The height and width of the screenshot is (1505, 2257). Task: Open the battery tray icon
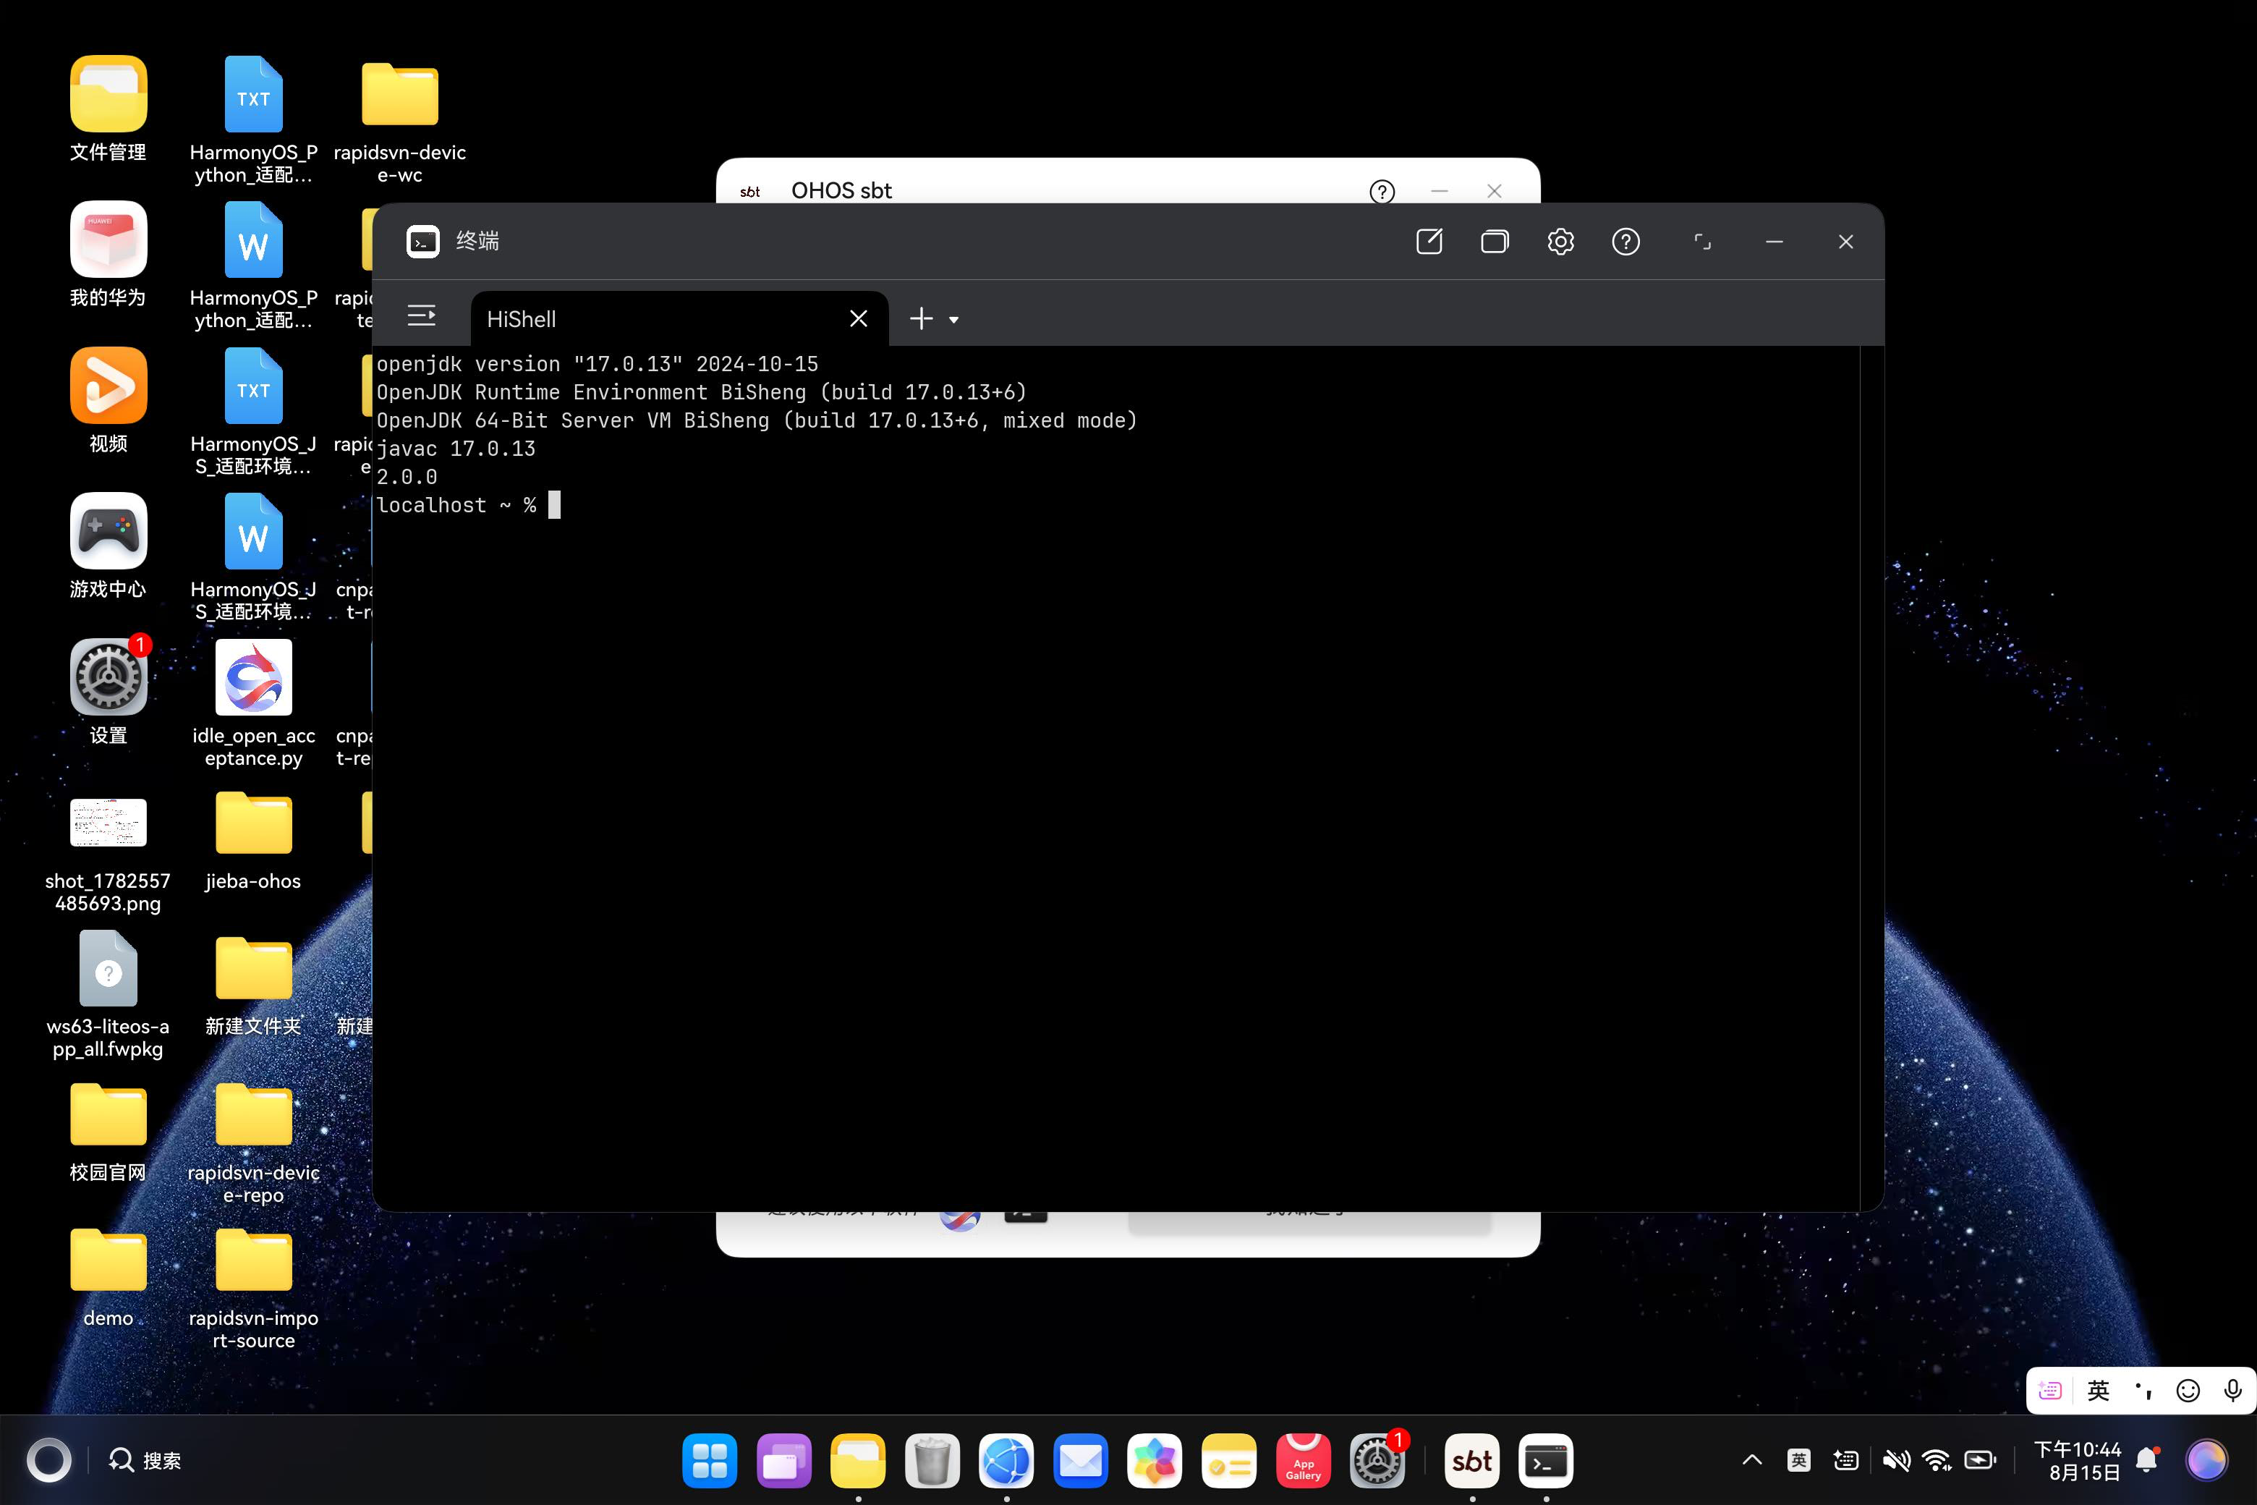pyautogui.click(x=1981, y=1460)
